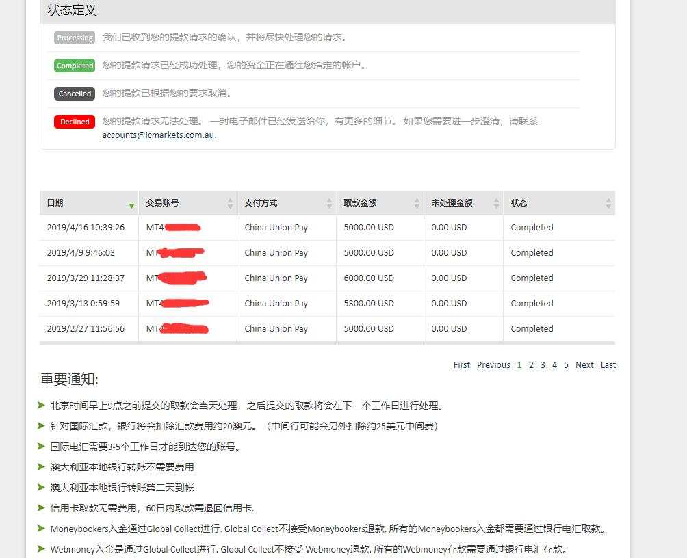Sort by 支付方式 column arrows
687x558 pixels.
329,203
